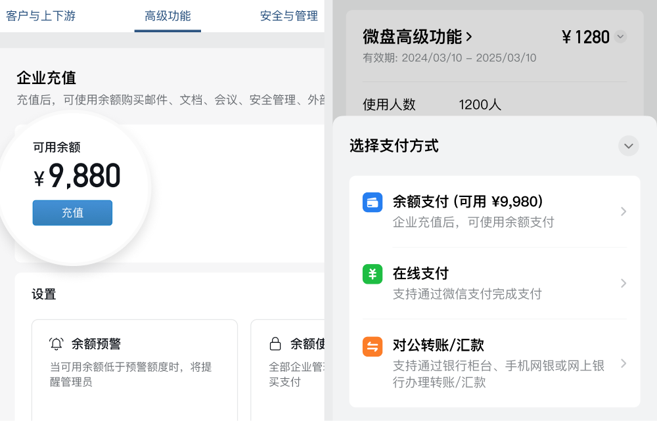Open the 余额预警 settings card title
Viewport: 657px width, 421px height.
[x=96, y=344]
